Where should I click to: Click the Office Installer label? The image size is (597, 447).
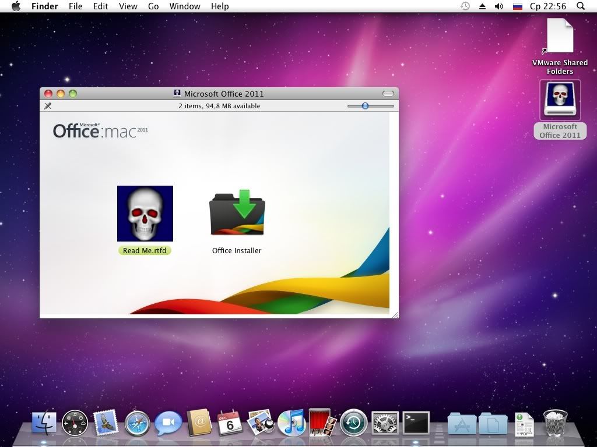coord(237,250)
